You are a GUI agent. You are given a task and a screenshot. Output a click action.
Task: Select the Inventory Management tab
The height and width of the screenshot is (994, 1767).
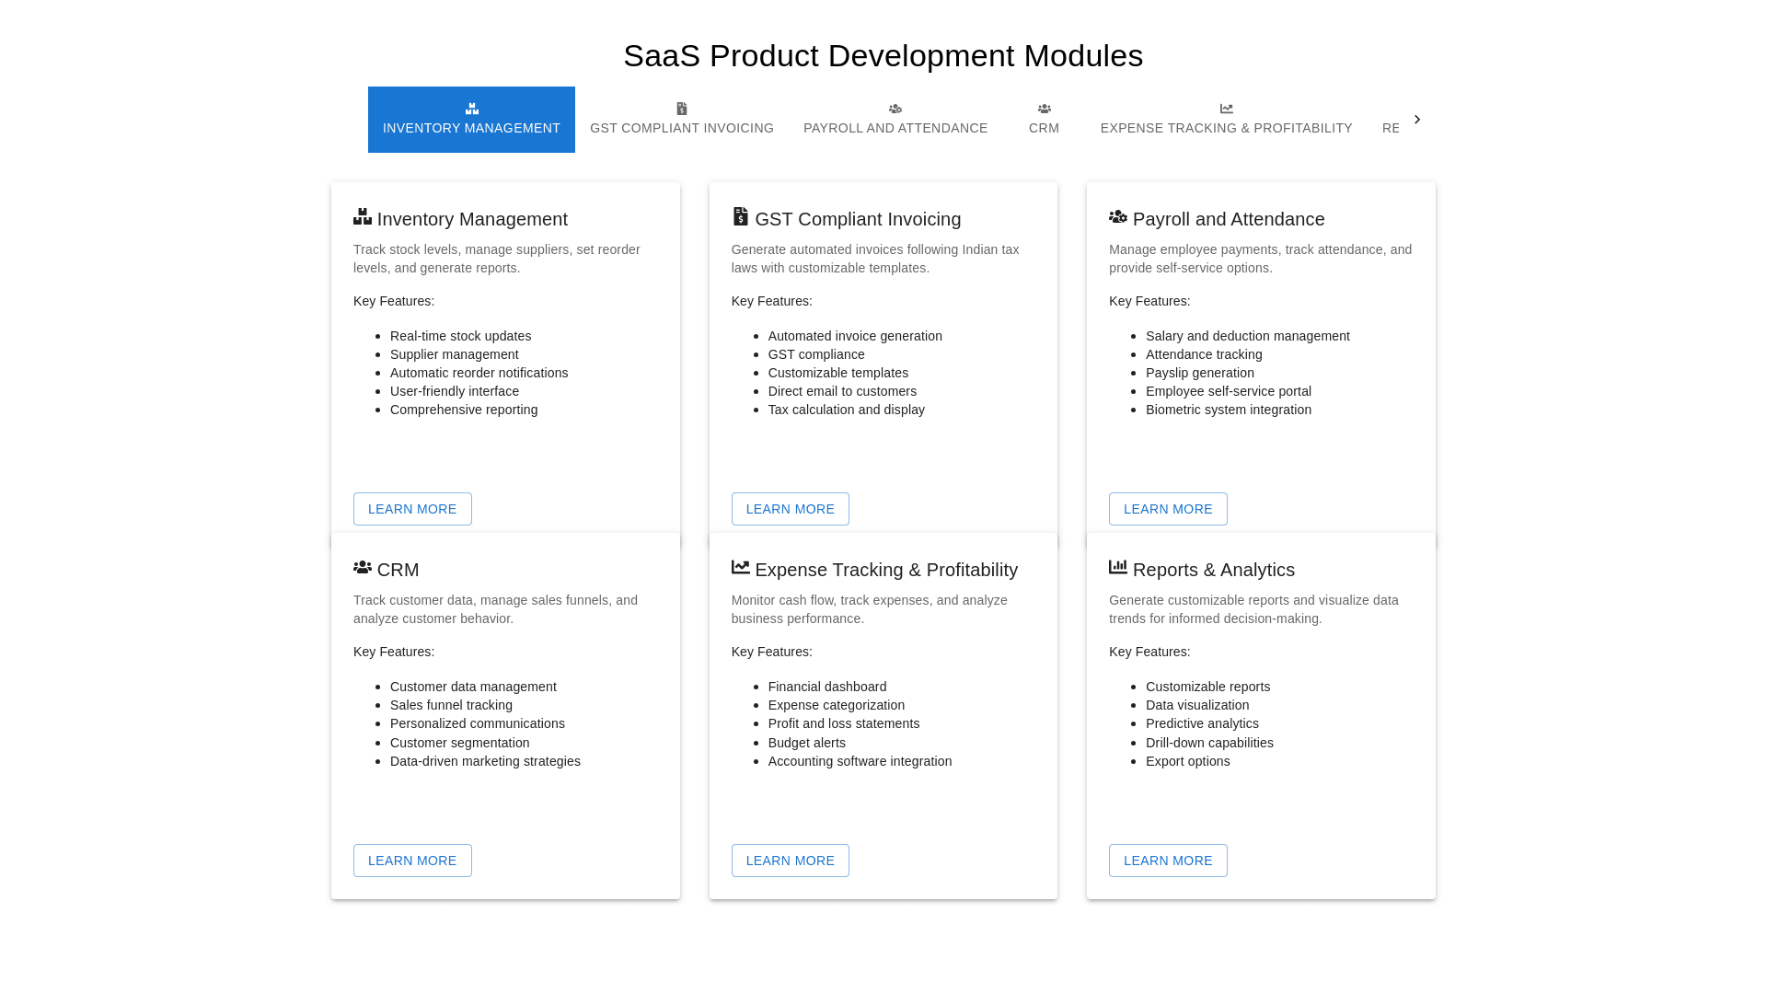coord(471,121)
